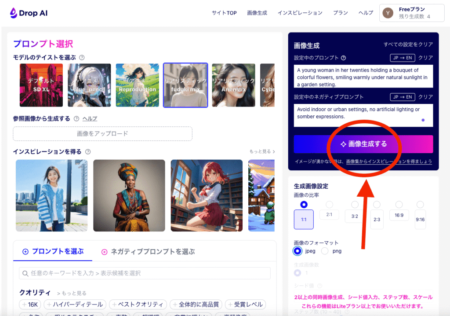Select the 2:1 aspect ratio radio
Screen dimensions: 450x316
click(x=329, y=205)
